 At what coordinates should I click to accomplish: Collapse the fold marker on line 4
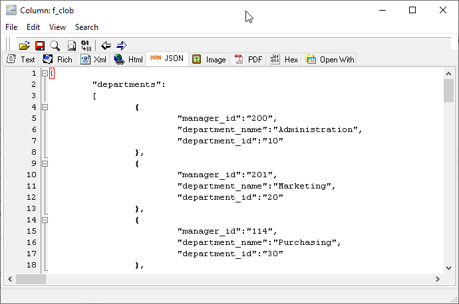pyautogui.click(x=45, y=107)
